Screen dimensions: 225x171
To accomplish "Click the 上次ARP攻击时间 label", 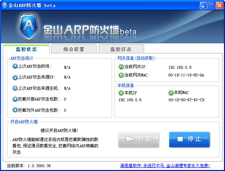I will point(35,66).
